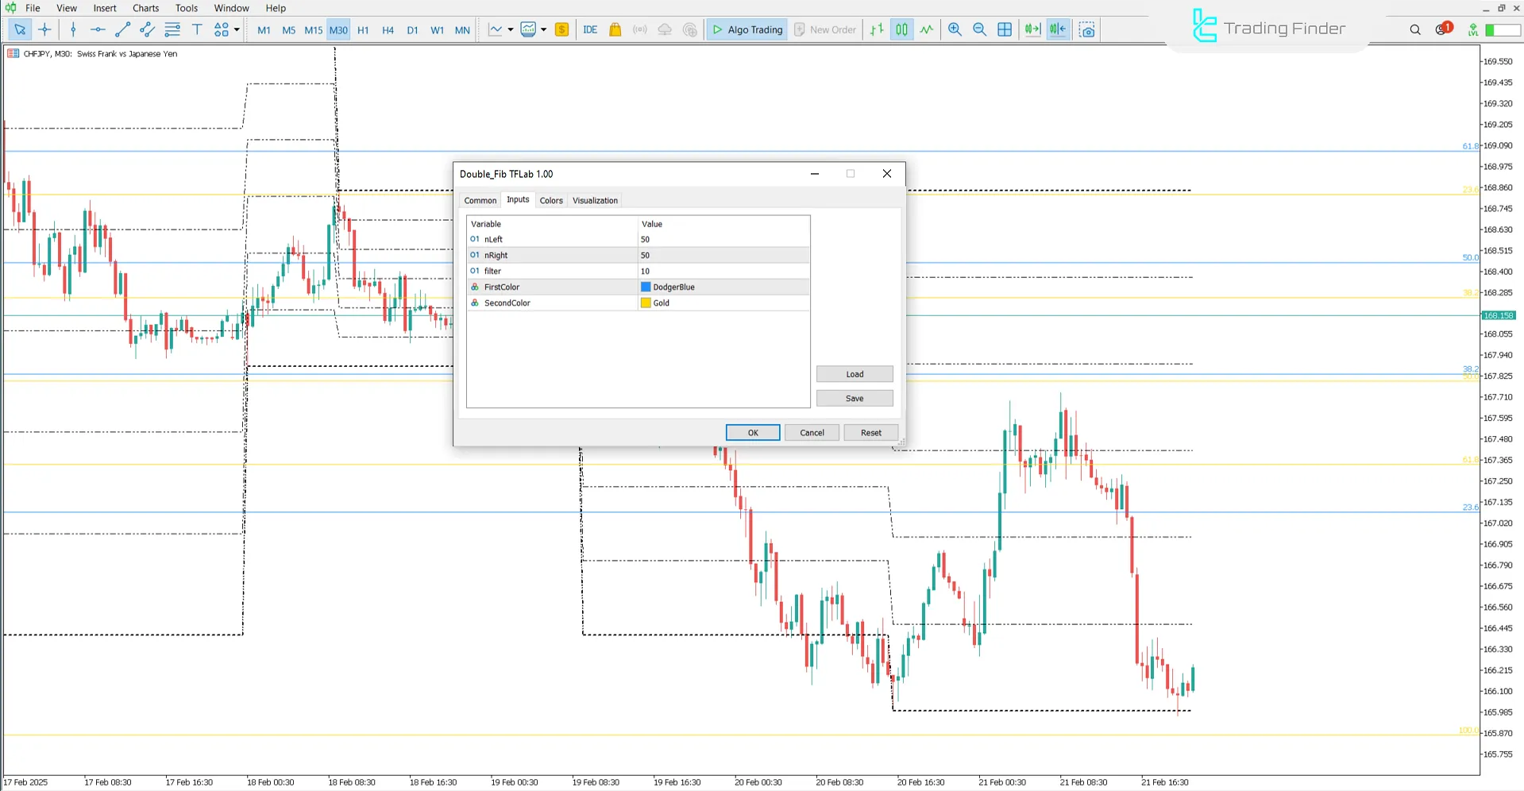Image resolution: width=1524 pixels, height=791 pixels.
Task: Confirm settings with the OK button
Action: point(752,432)
